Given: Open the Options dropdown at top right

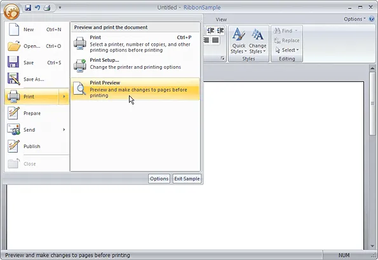Looking at the screenshot, I should pyautogui.click(x=354, y=19).
